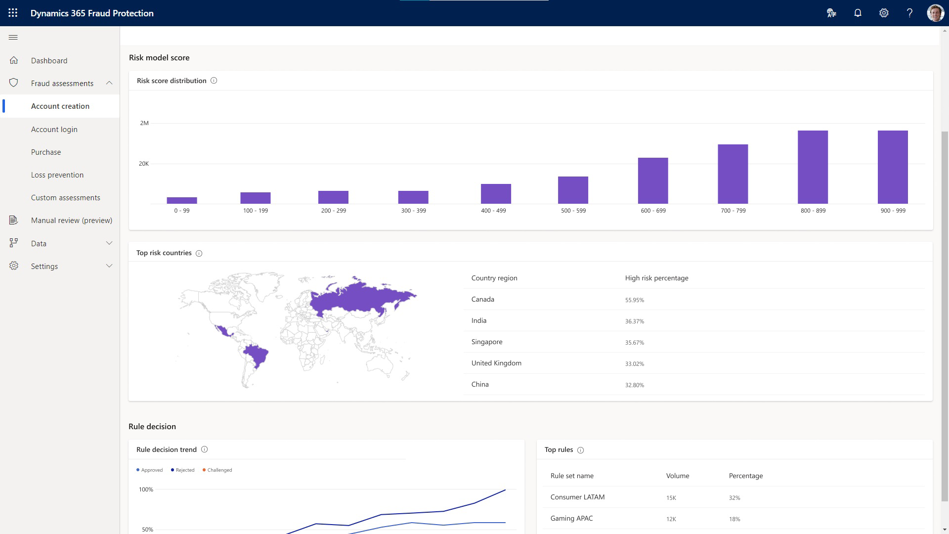Toggle the Rejected legend series
This screenshot has height=534, width=949.
[x=183, y=470]
